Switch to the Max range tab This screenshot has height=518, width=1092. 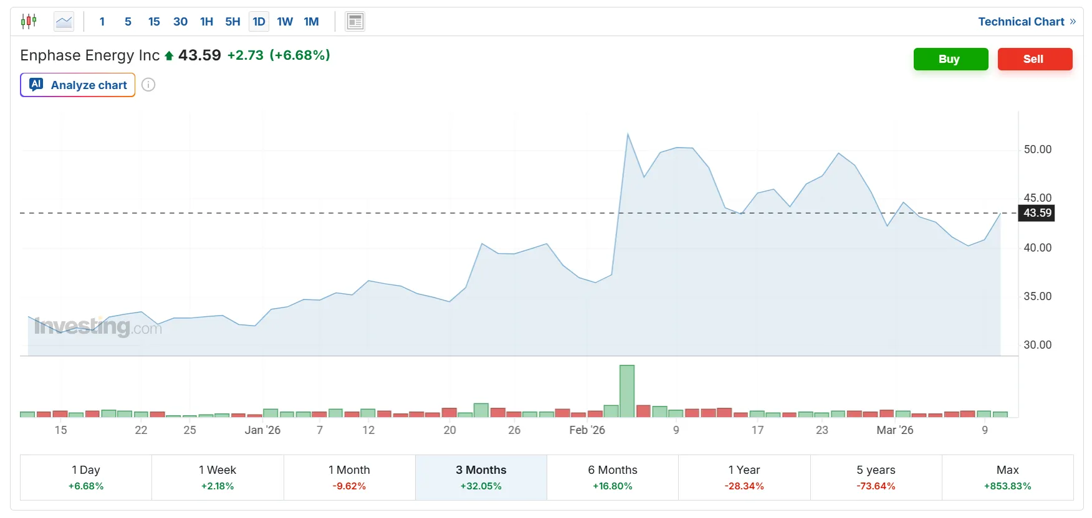(1007, 478)
